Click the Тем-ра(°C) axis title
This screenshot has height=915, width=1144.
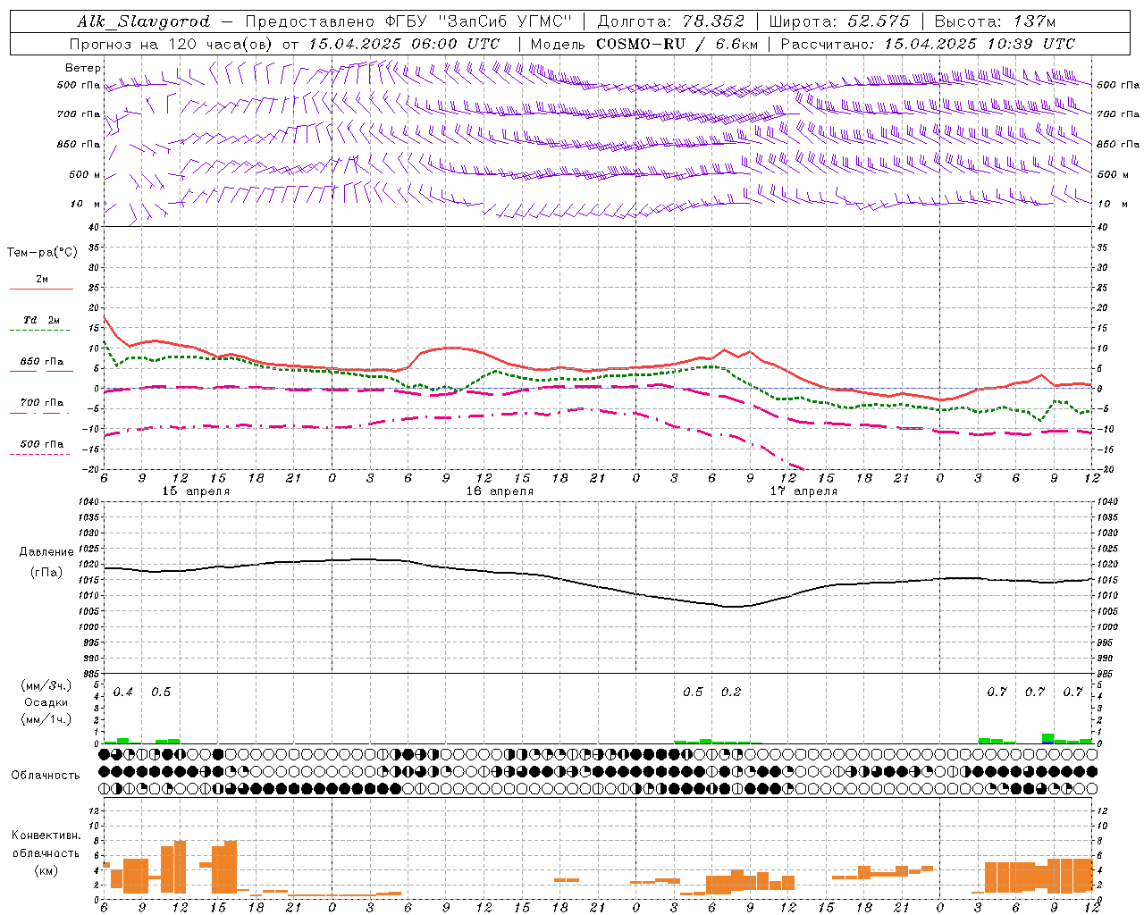tap(42, 253)
